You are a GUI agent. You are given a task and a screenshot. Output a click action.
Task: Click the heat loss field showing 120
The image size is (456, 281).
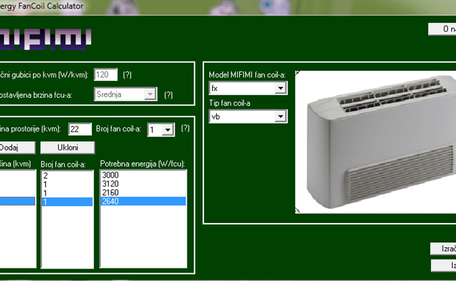(106, 75)
